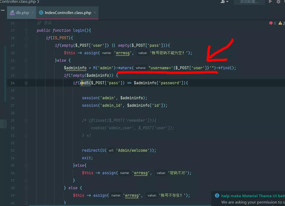Screen dimensions: 285x206
Task: Fold the else block at line 21
Action: tap(26, 61)
